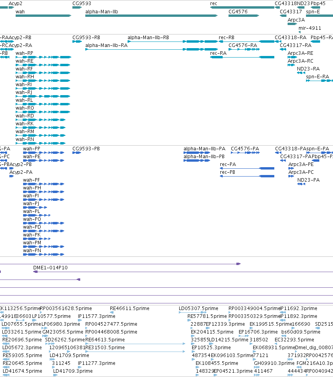Click the alpha-Man-IIb-PA protein label
The image size is (333, 377).
coord(205,149)
